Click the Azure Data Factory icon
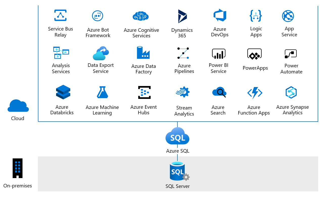The width and height of the screenshot is (325, 197). (143, 52)
